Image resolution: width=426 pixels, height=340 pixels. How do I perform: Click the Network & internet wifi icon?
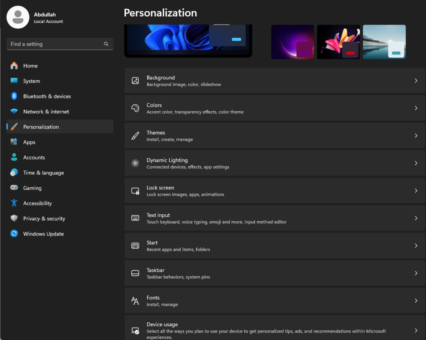(14, 112)
